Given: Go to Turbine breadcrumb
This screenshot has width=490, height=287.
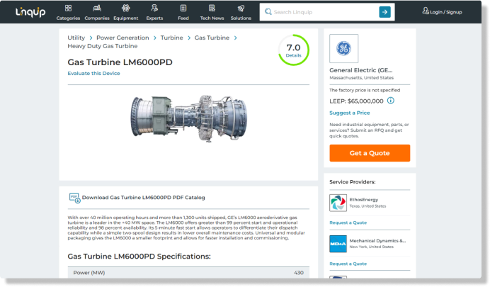Looking at the screenshot, I should click(171, 38).
